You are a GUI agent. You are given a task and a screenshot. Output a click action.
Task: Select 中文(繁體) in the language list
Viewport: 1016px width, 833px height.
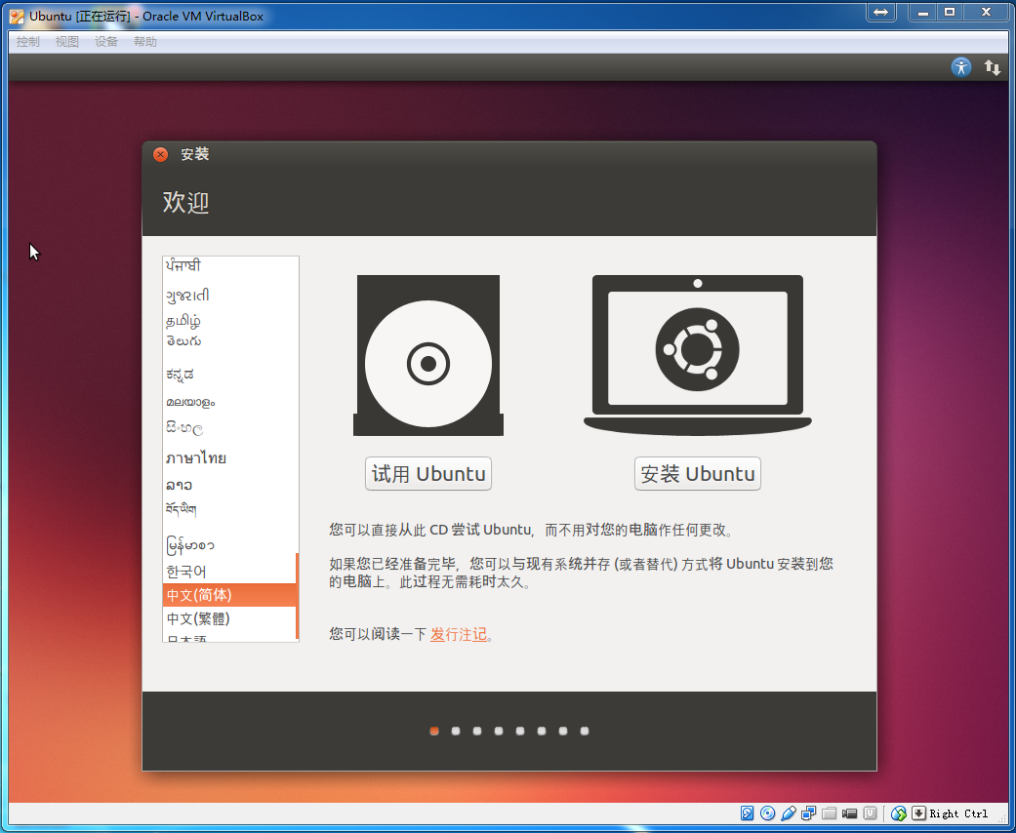[229, 618]
